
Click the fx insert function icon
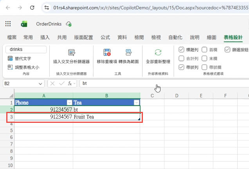pyautogui.click(x=70, y=83)
